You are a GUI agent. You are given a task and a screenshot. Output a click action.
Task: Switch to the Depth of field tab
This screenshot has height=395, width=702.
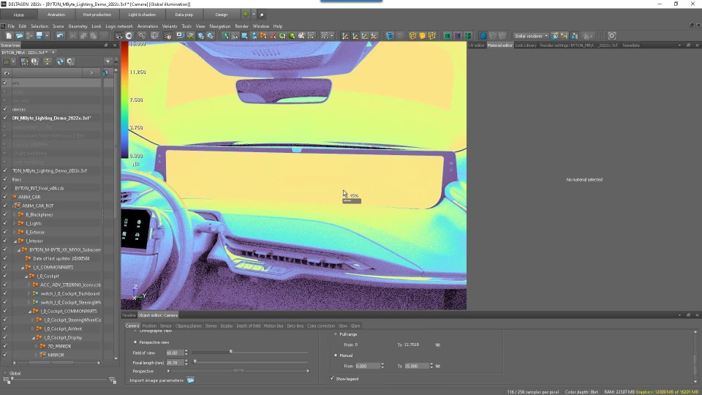(x=248, y=326)
